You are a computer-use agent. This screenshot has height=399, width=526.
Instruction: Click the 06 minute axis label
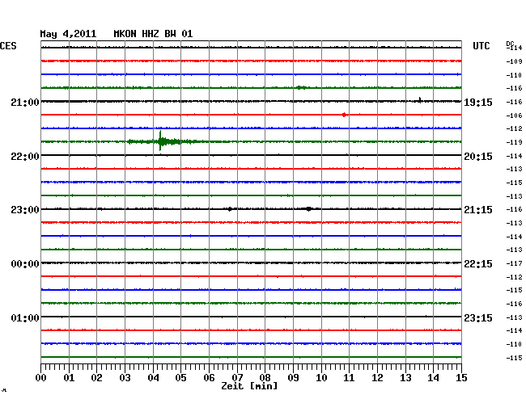tap(209, 378)
